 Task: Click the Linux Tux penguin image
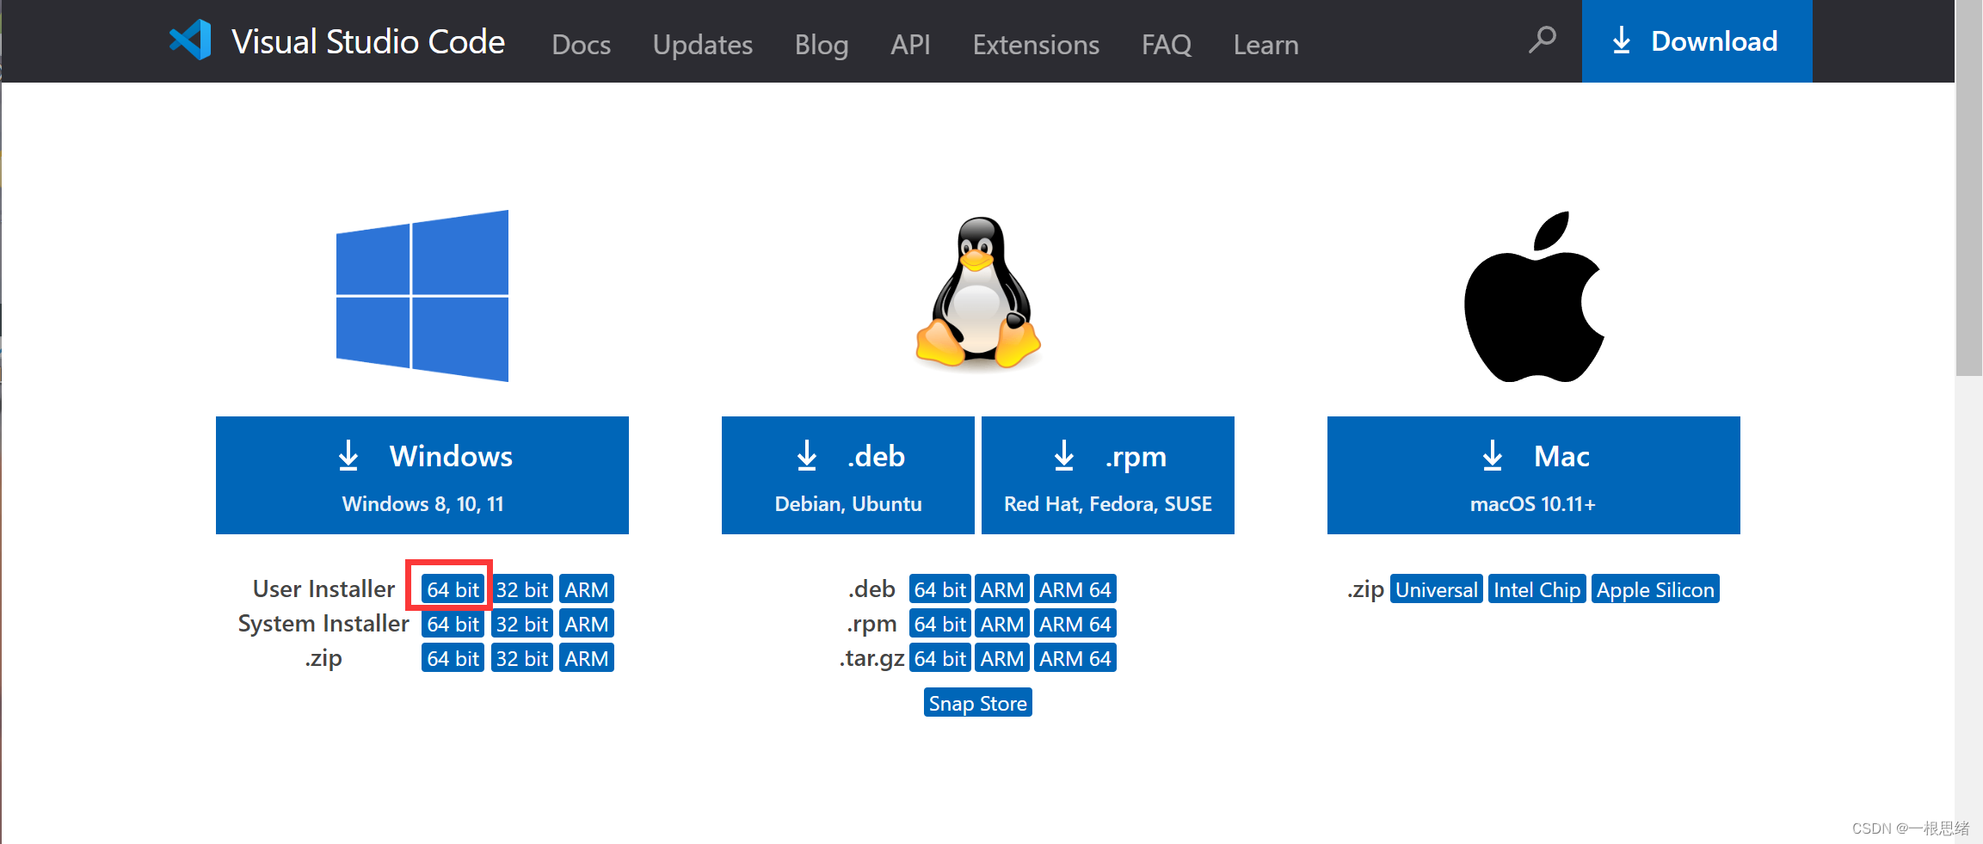(978, 293)
